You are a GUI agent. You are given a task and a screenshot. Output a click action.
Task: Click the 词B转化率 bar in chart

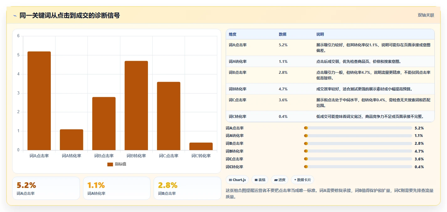136,105
